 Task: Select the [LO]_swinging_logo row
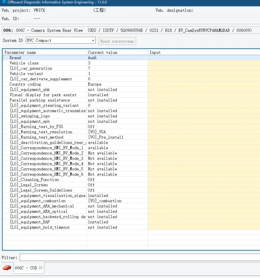pyautogui.click(x=132, y=116)
